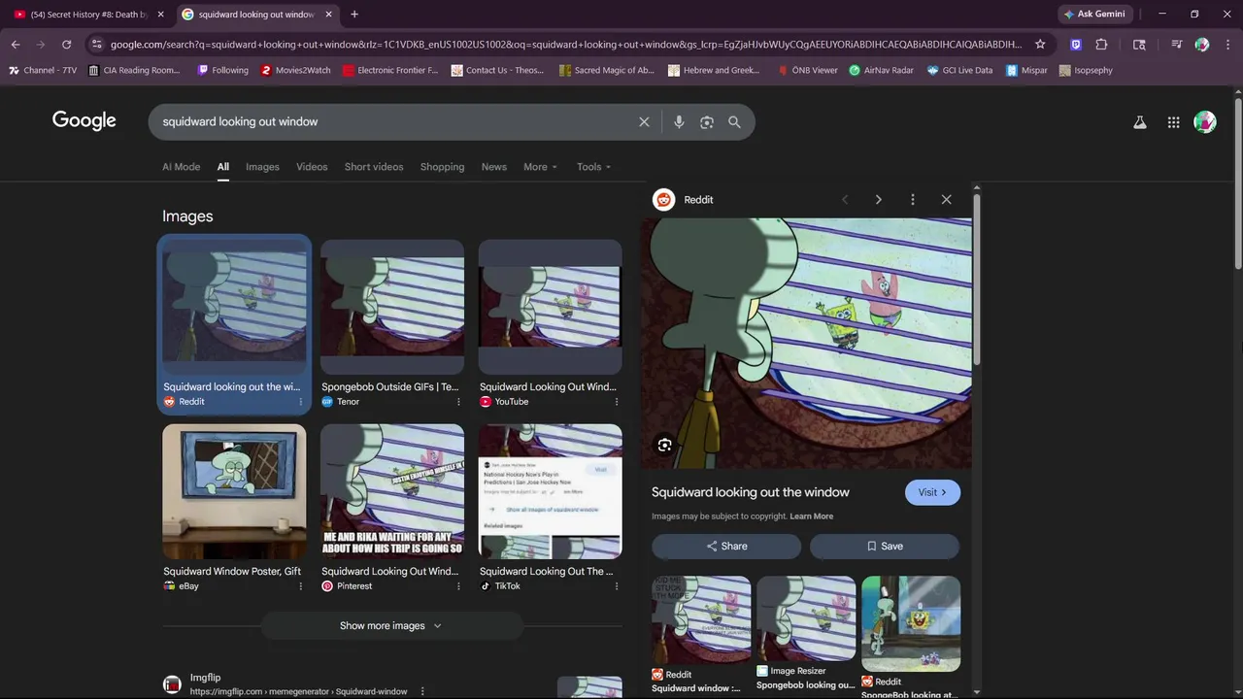Click Ask Gemini button
The image size is (1243, 699).
pyautogui.click(x=1094, y=15)
